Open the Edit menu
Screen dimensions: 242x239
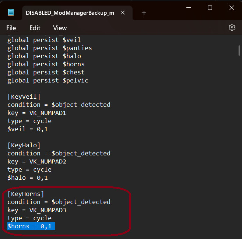35,28
